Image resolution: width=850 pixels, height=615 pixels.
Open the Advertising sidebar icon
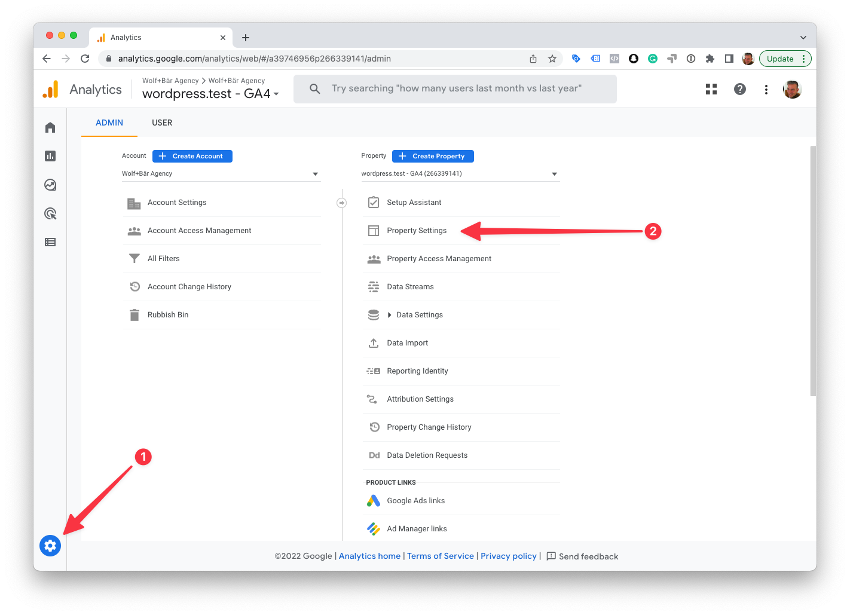(50, 213)
